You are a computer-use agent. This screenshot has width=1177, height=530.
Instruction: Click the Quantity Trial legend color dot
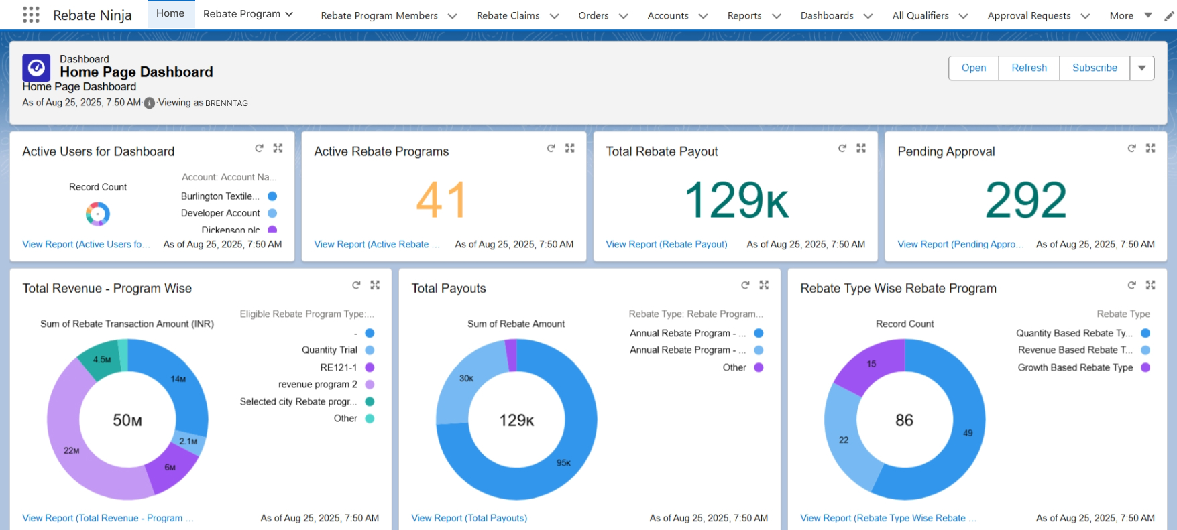(370, 350)
